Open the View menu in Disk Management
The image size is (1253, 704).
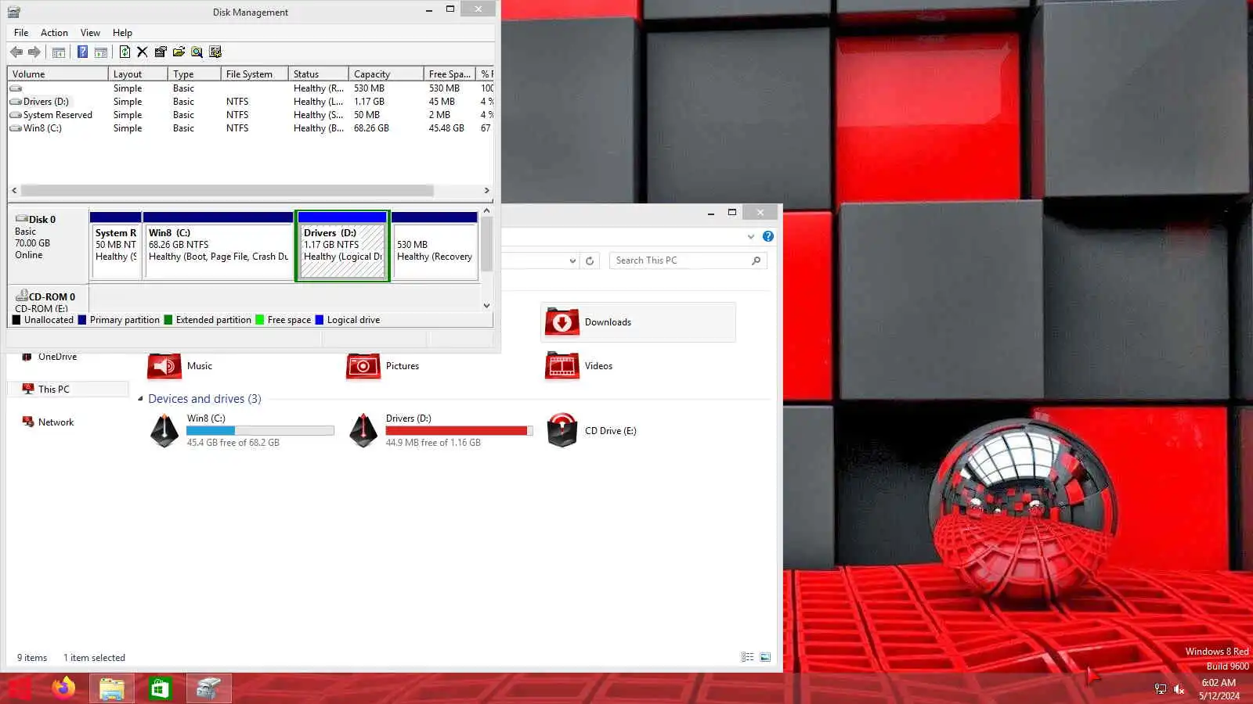point(90,33)
